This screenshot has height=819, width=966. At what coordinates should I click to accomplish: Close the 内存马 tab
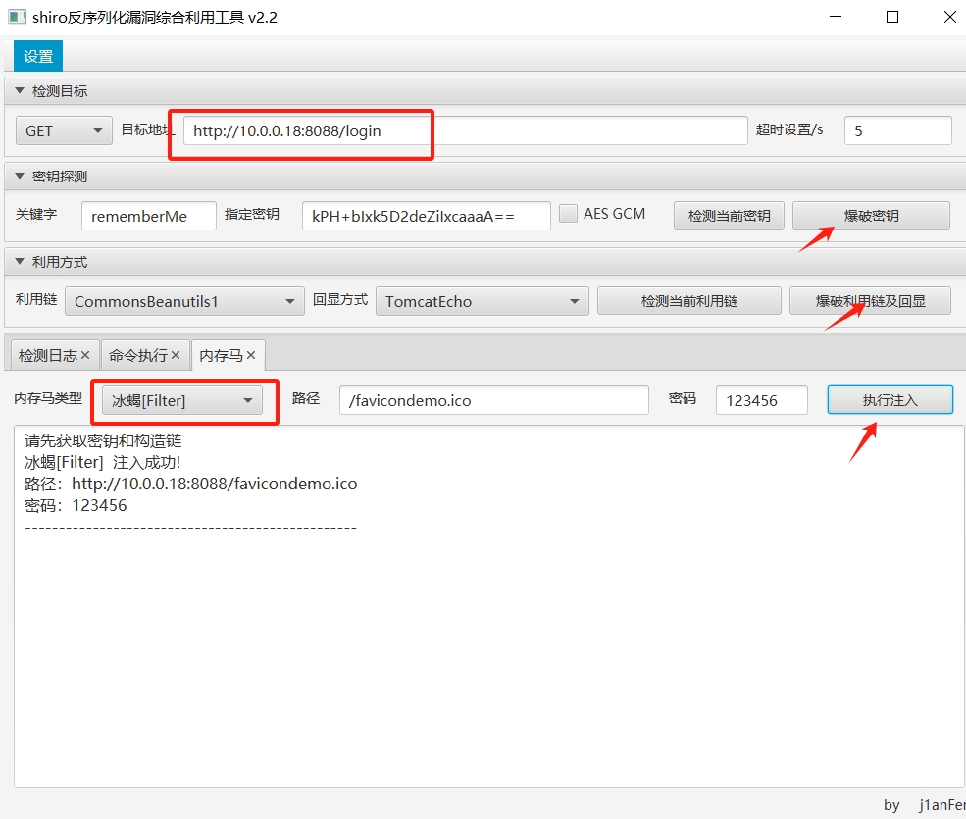251,355
